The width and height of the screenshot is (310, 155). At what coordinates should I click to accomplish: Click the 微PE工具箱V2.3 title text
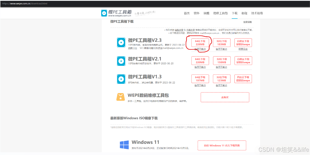pos(145,40)
